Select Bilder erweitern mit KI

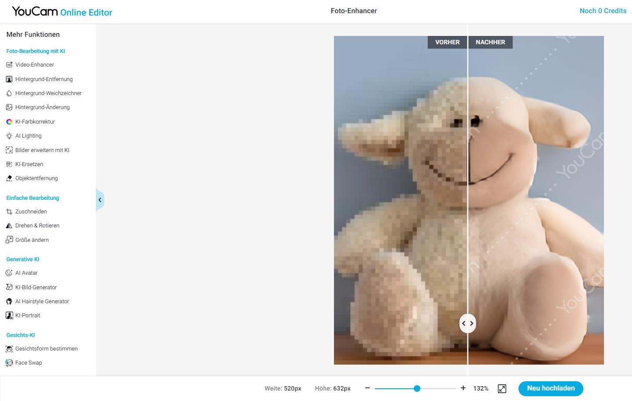pos(42,150)
